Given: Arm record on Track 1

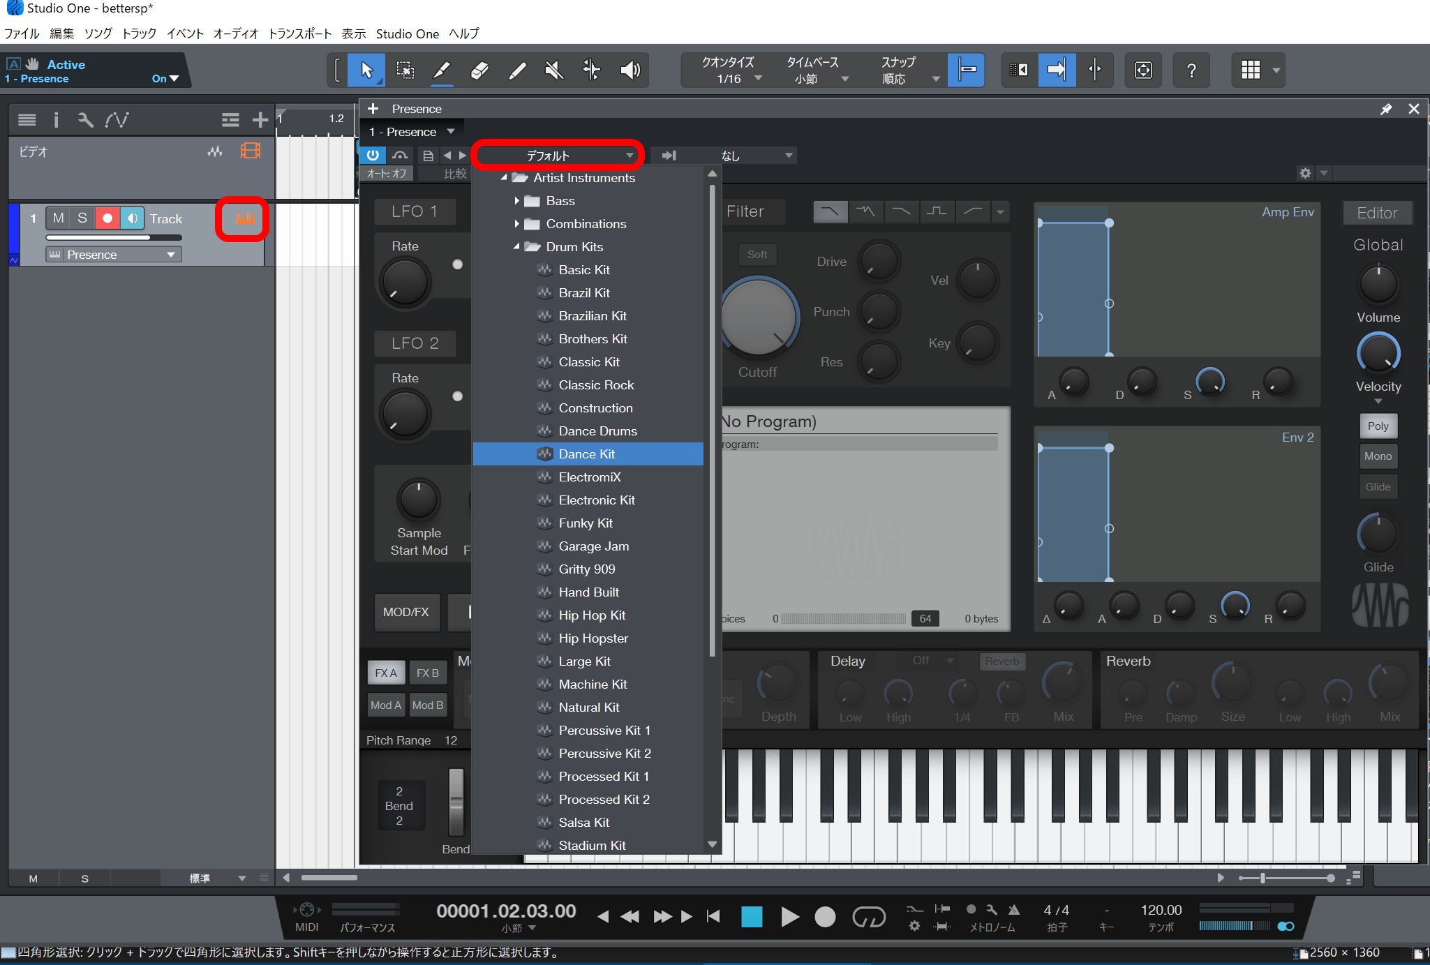Looking at the screenshot, I should (x=107, y=218).
